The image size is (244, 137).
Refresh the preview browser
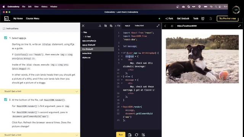tap(172, 26)
